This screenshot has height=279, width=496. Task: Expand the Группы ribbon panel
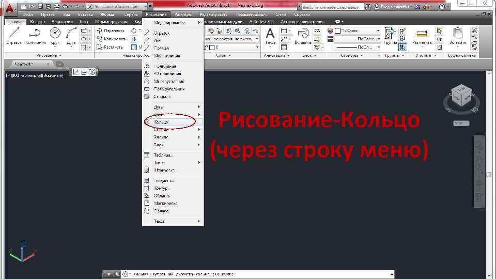point(394,55)
